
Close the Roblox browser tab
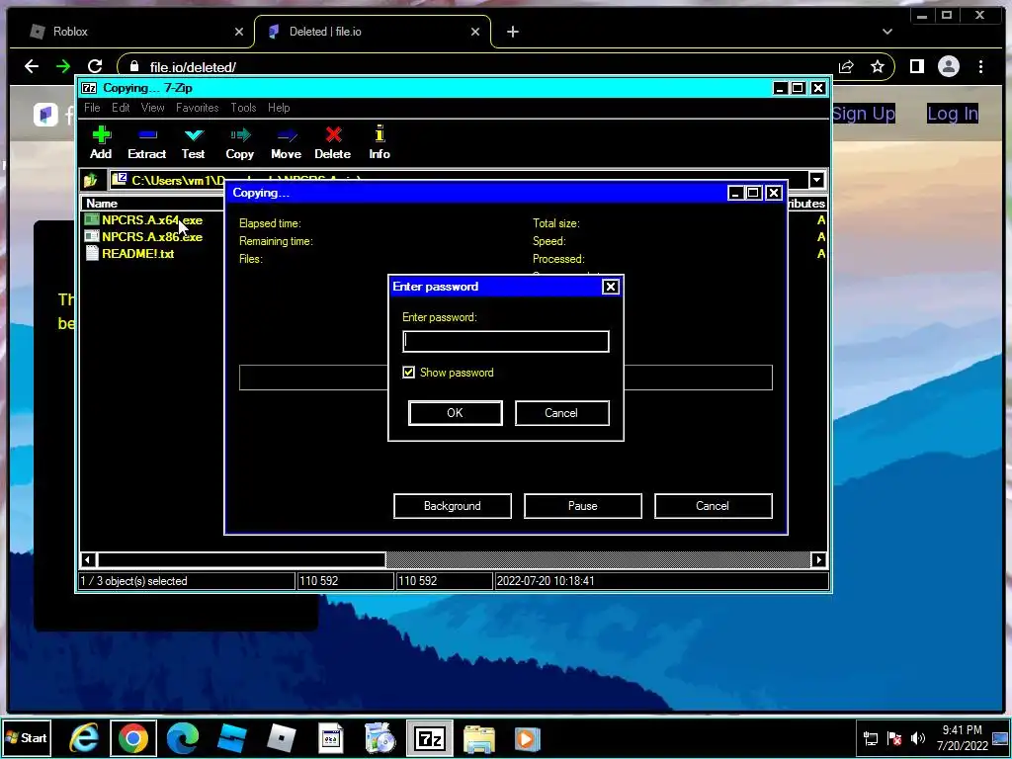[239, 32]
